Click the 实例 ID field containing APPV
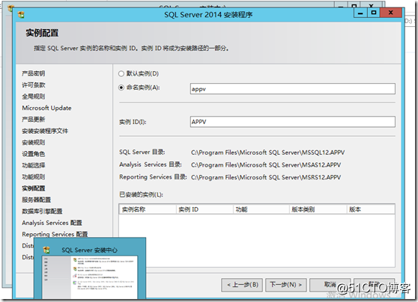Image resolution: width=418 pixels, height=302 pixels. pos(292,122)
